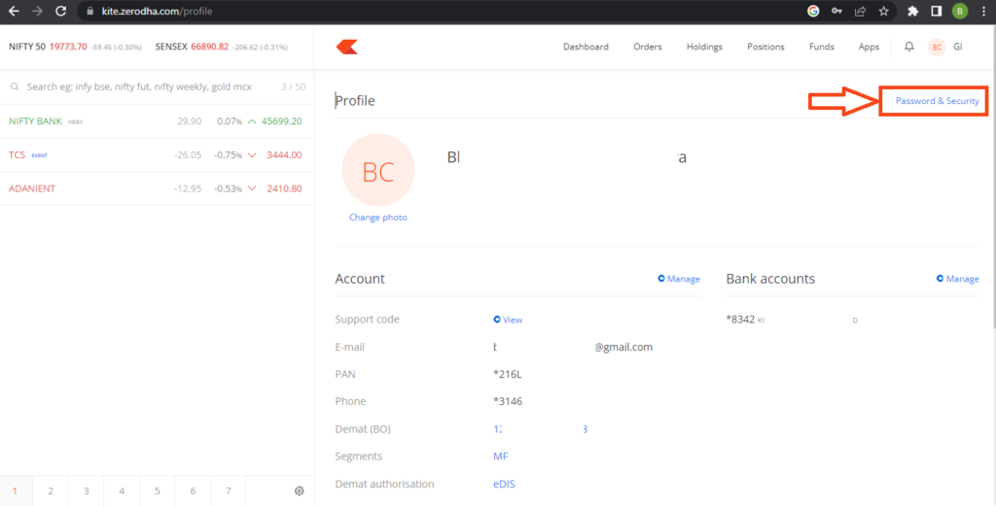Select TCS watchlist row

point(157,154)
